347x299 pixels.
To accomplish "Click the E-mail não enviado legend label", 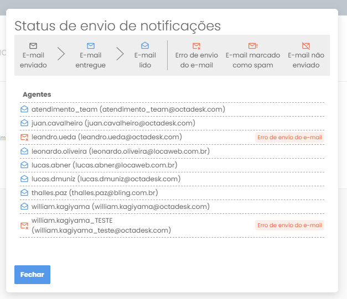I will [306, 60].
